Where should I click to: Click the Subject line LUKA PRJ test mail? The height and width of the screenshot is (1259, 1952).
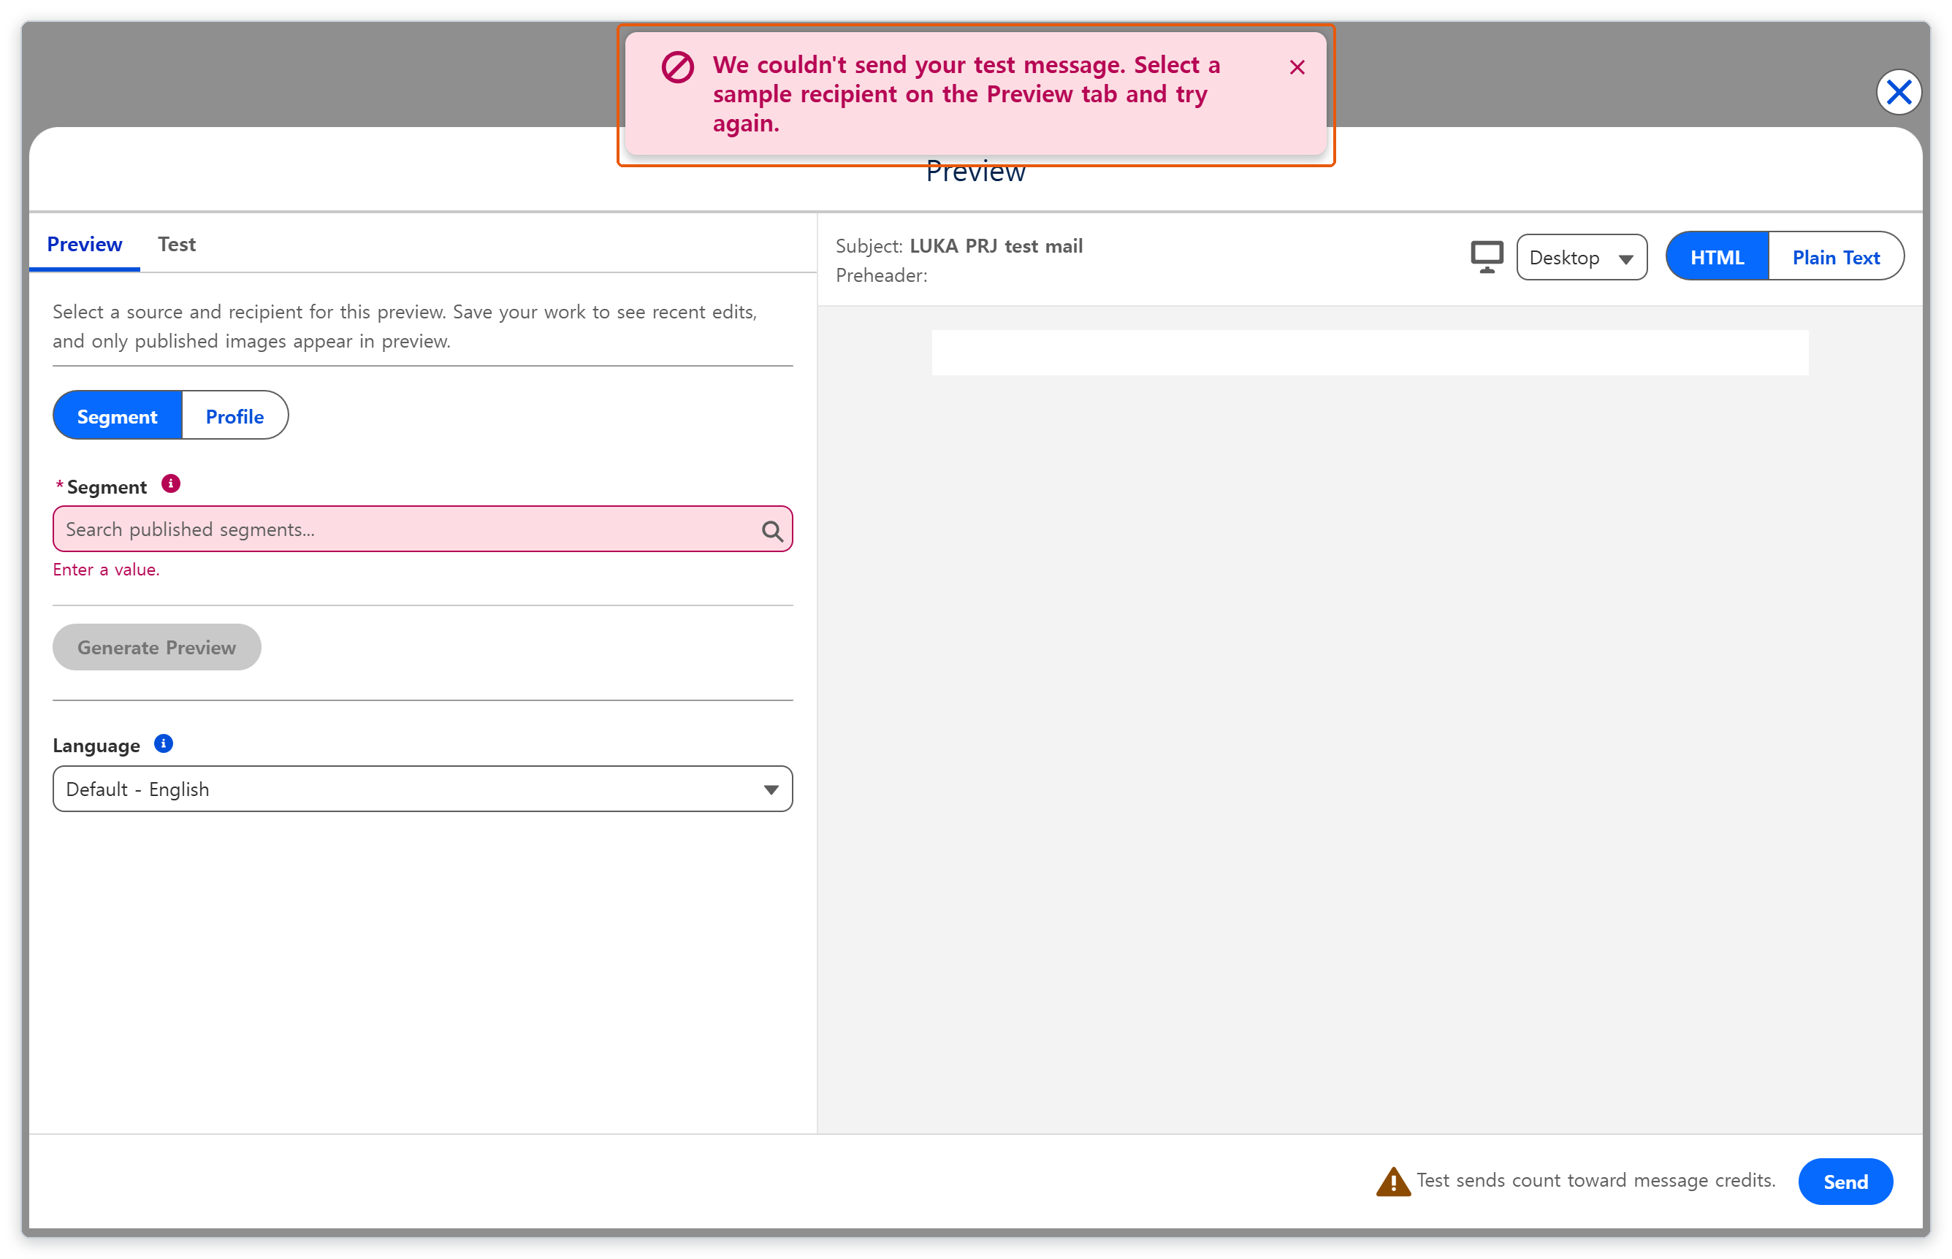(958, 246)
